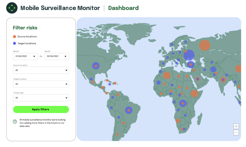Open the Dashboard header tab
Screen dimensions: 246x147
[x=123, y=8]
